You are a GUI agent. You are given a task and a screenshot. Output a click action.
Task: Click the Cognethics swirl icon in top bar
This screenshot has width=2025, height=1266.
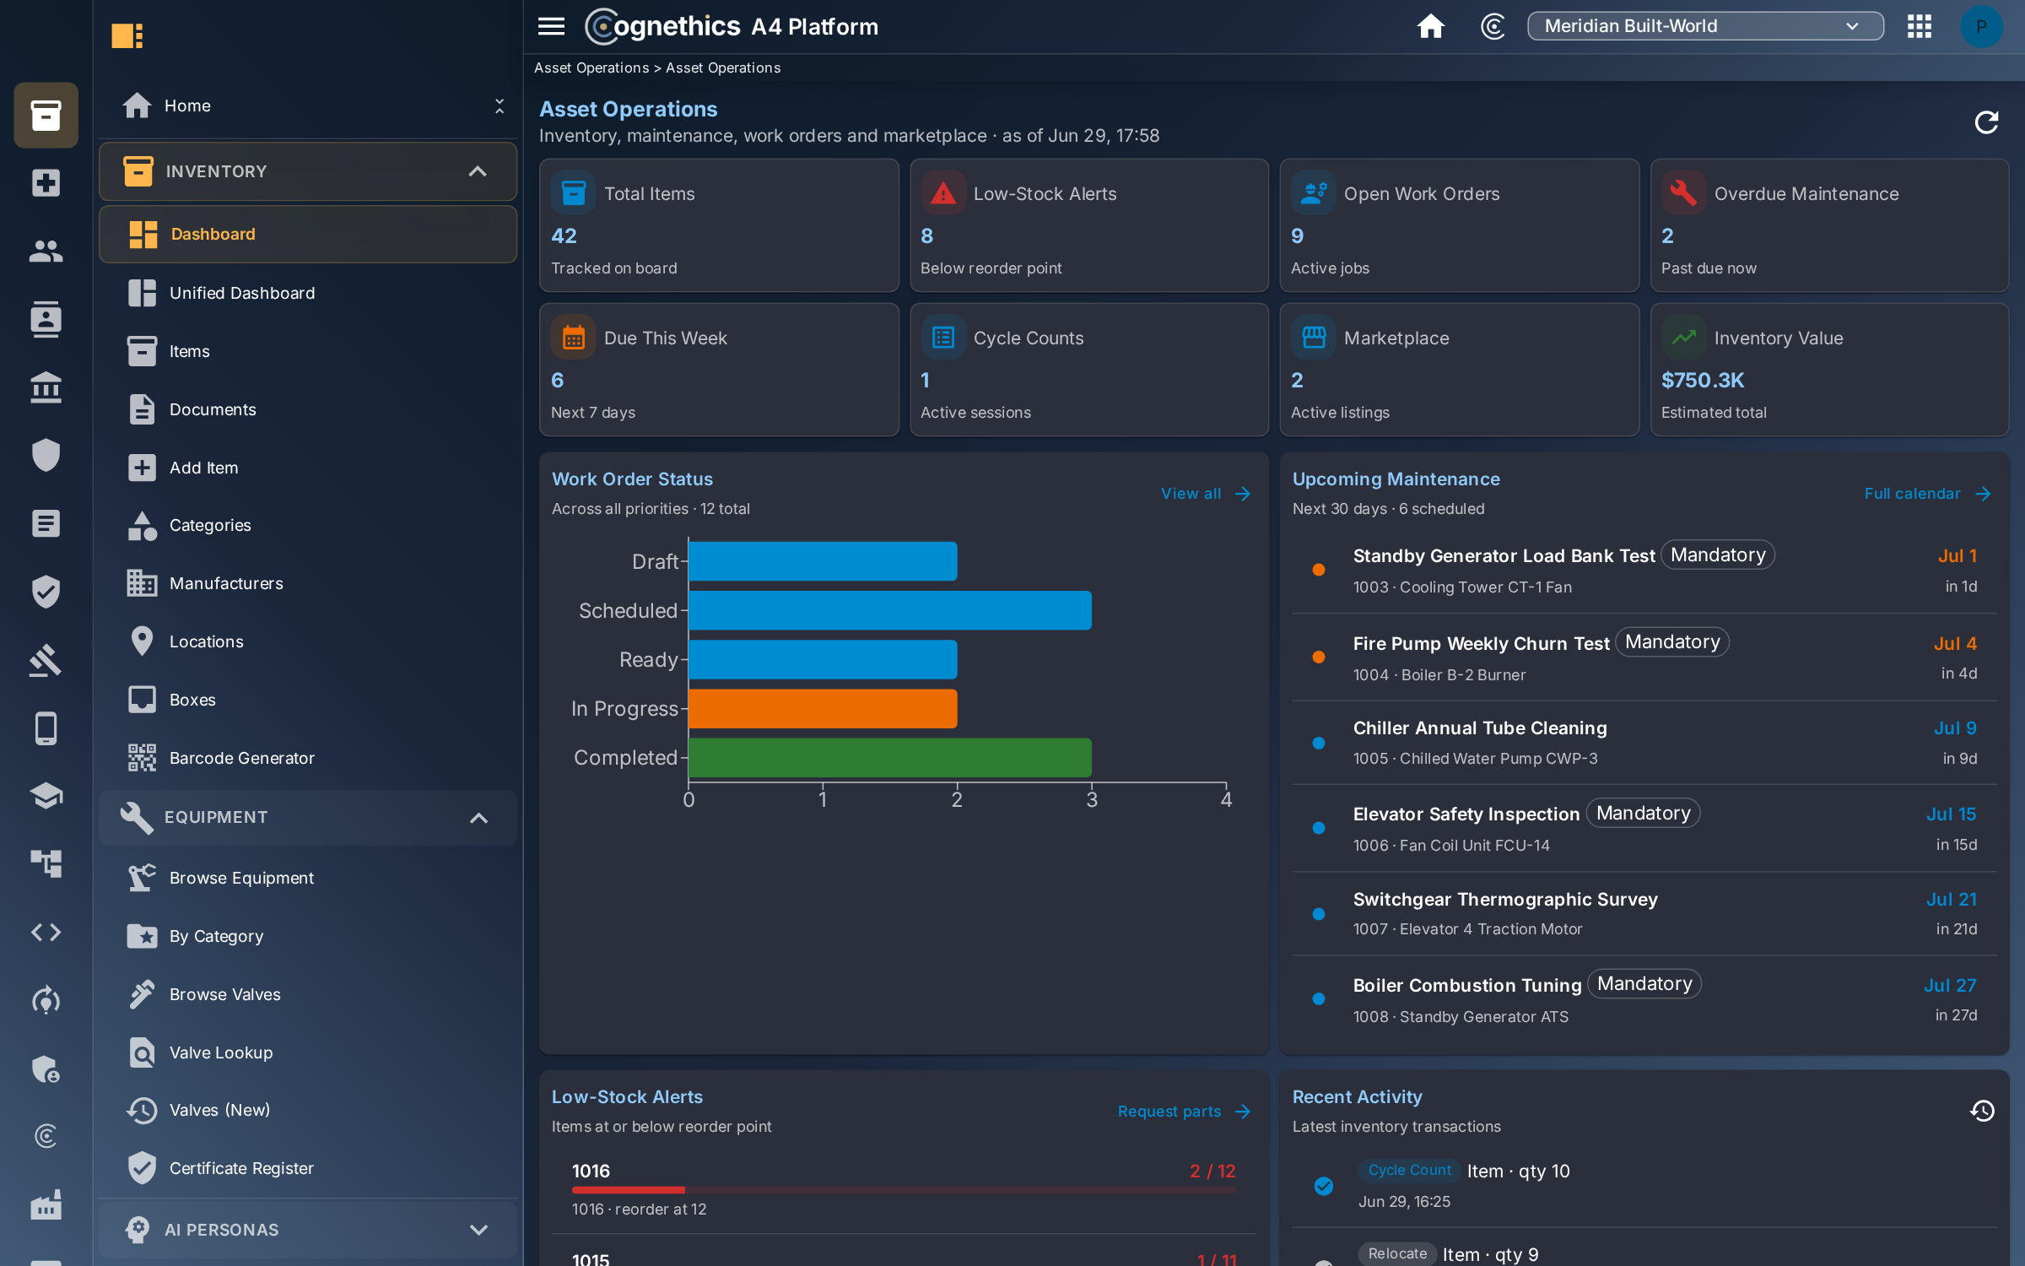click(1493, 26)
